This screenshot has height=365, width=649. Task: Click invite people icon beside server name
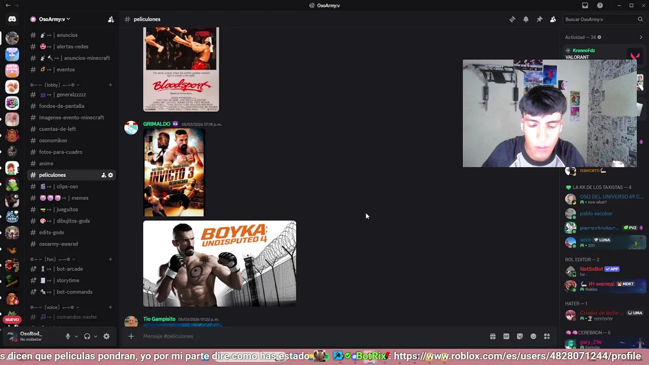coord(111,19)
